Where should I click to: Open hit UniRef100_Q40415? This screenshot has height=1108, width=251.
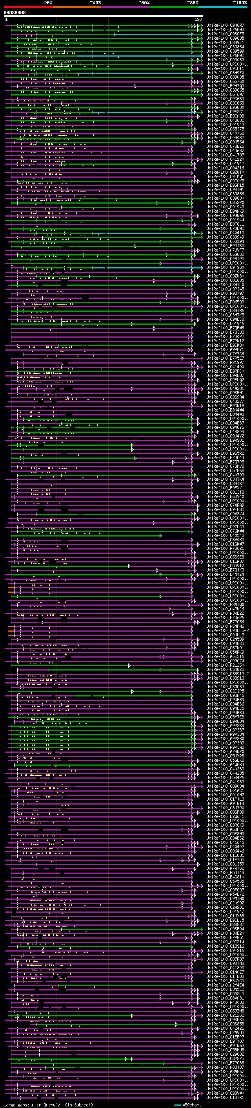click(x=225, y=233)
